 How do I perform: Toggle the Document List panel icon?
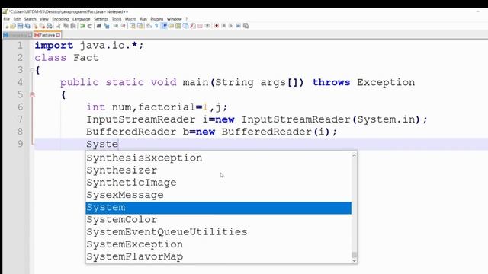coord(185,26)
